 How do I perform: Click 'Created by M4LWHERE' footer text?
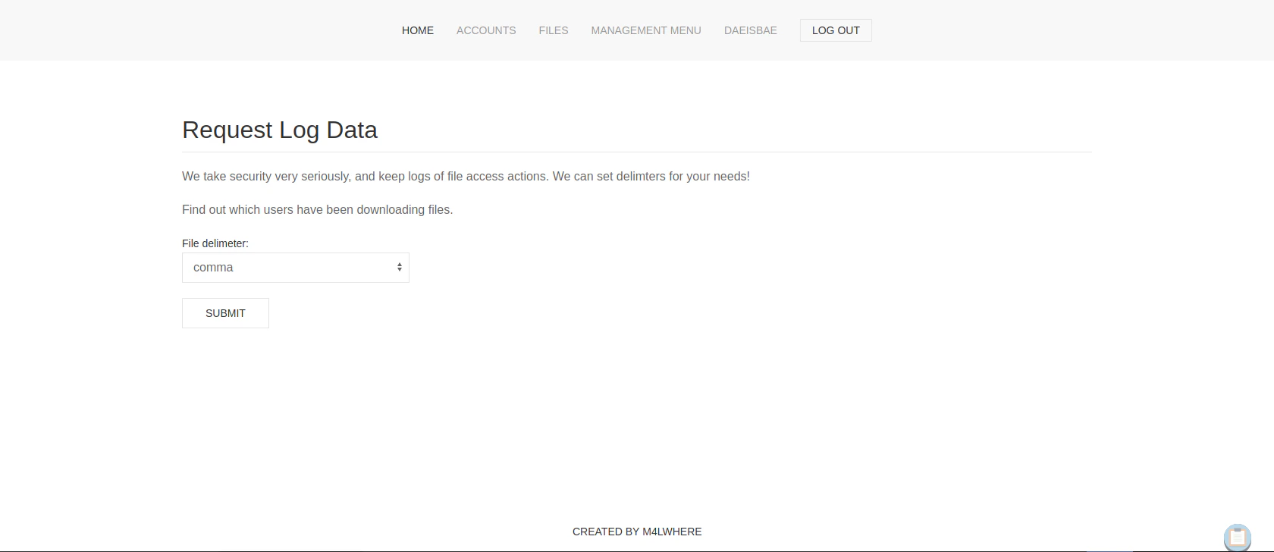637,532
